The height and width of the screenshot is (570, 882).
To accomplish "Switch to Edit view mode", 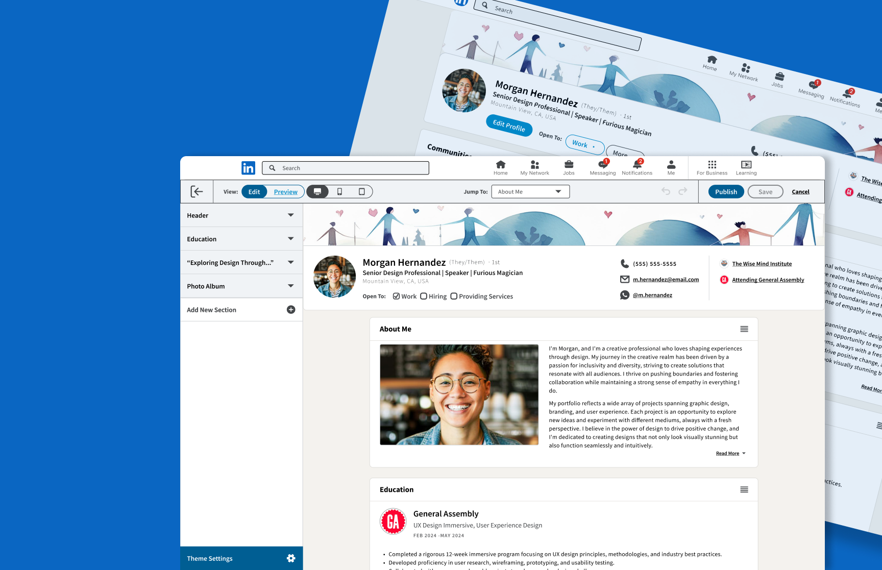I will point(254,191).
